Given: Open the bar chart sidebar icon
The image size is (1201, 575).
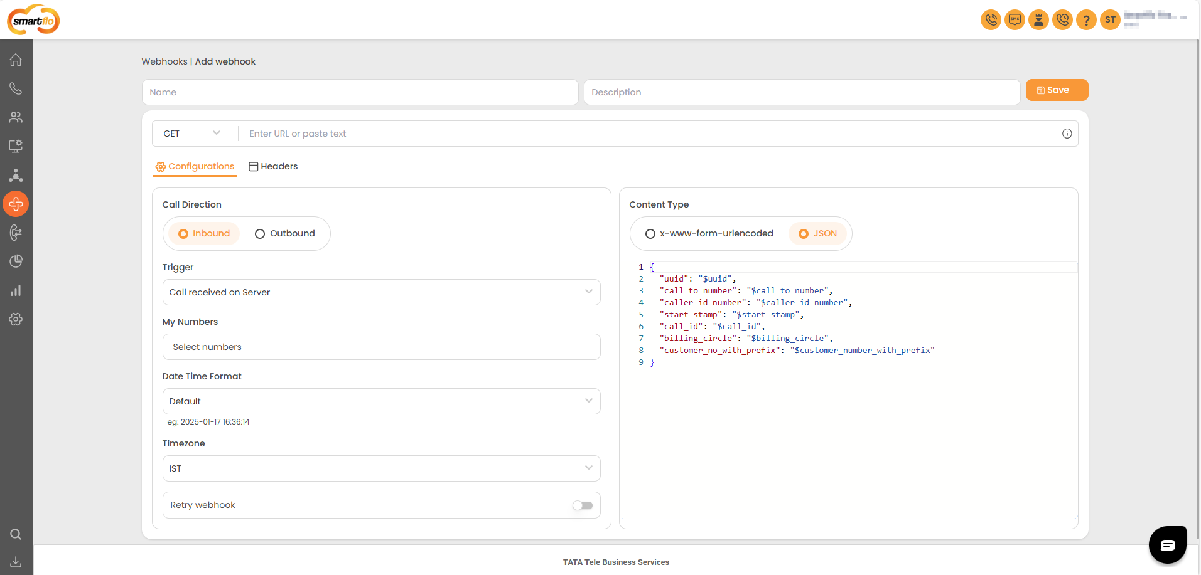Looking at the screenshot, I should tap(16, 290).
